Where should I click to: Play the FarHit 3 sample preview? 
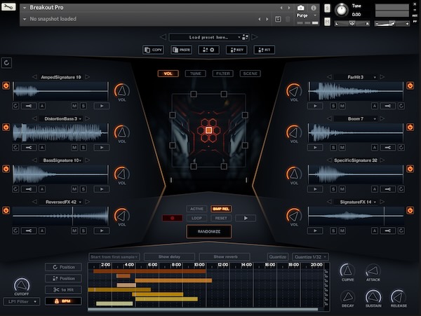pyautogui.click(x=315, y=106)
